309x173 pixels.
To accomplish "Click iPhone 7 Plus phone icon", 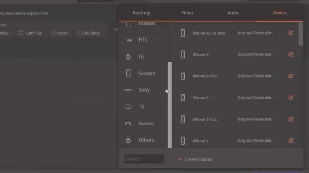I will tap(183, 119).
